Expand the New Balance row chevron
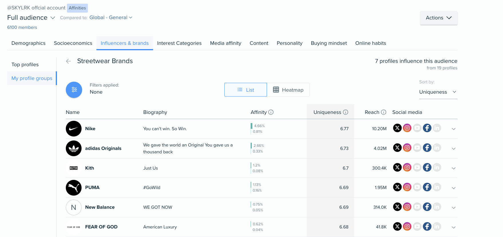 click(x=454, y=208)
